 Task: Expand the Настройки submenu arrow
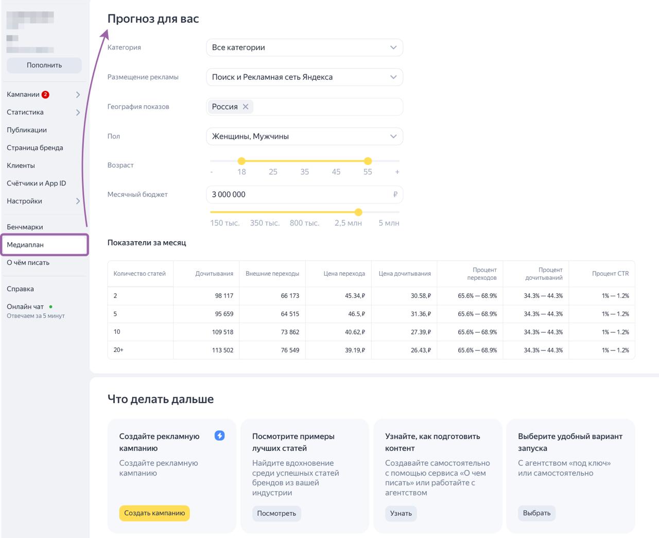78,201
